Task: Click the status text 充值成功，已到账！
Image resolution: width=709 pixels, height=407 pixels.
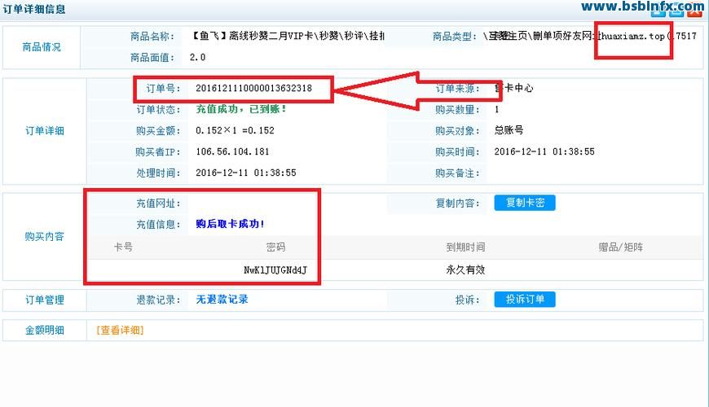Action: pyautogui.click(x=240, y=109)
